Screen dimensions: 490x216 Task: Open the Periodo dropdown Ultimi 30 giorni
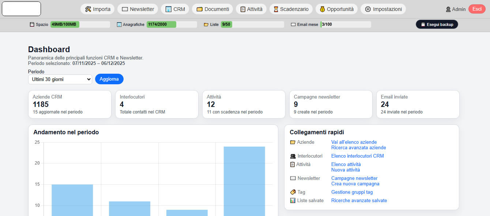coord(60,79)
